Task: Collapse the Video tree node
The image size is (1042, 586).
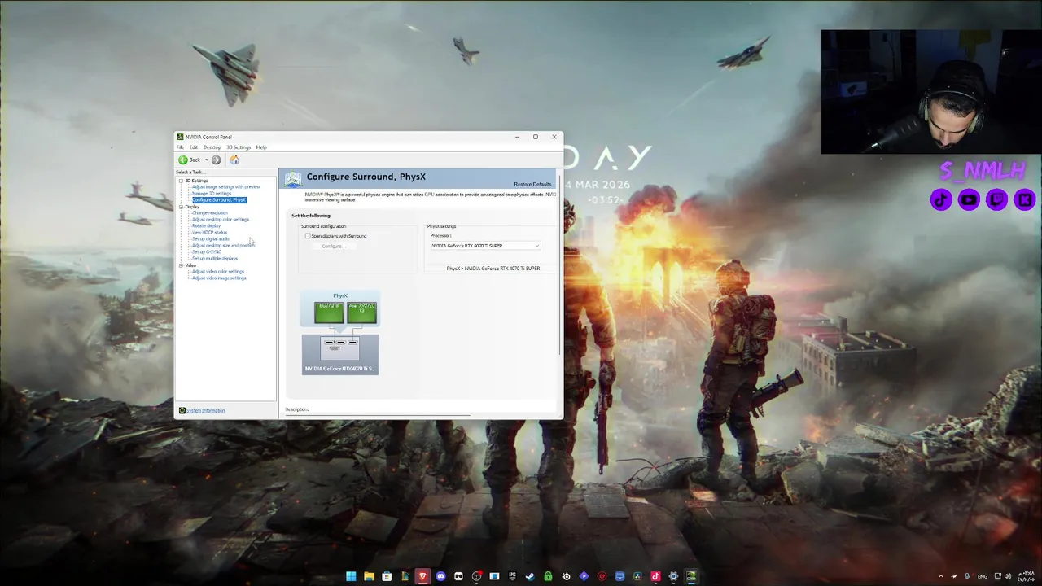Action: (x=182, y=265)
